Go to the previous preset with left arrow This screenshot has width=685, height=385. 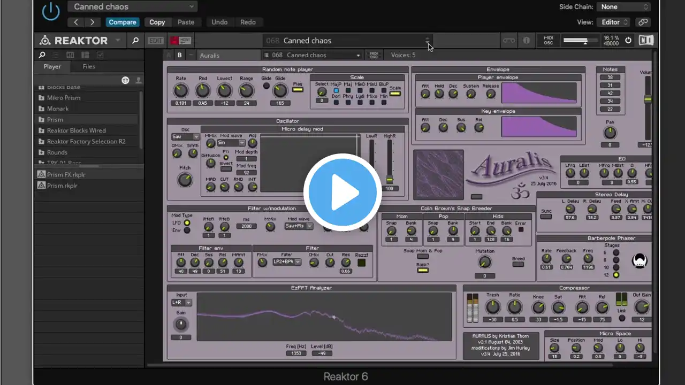point(76,22)
